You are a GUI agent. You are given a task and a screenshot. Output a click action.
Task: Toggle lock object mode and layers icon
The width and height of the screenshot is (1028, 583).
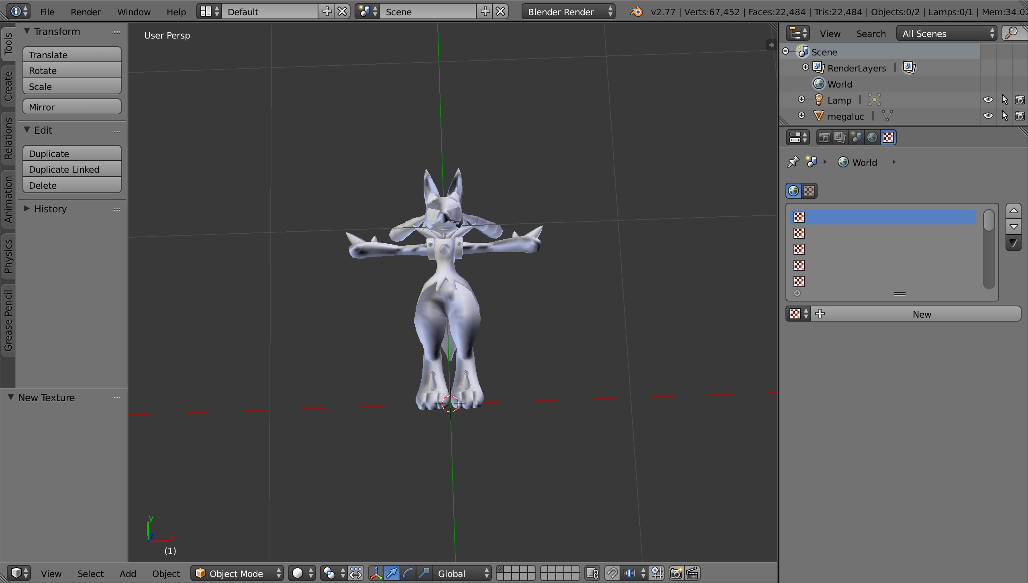tap(592, 573)
